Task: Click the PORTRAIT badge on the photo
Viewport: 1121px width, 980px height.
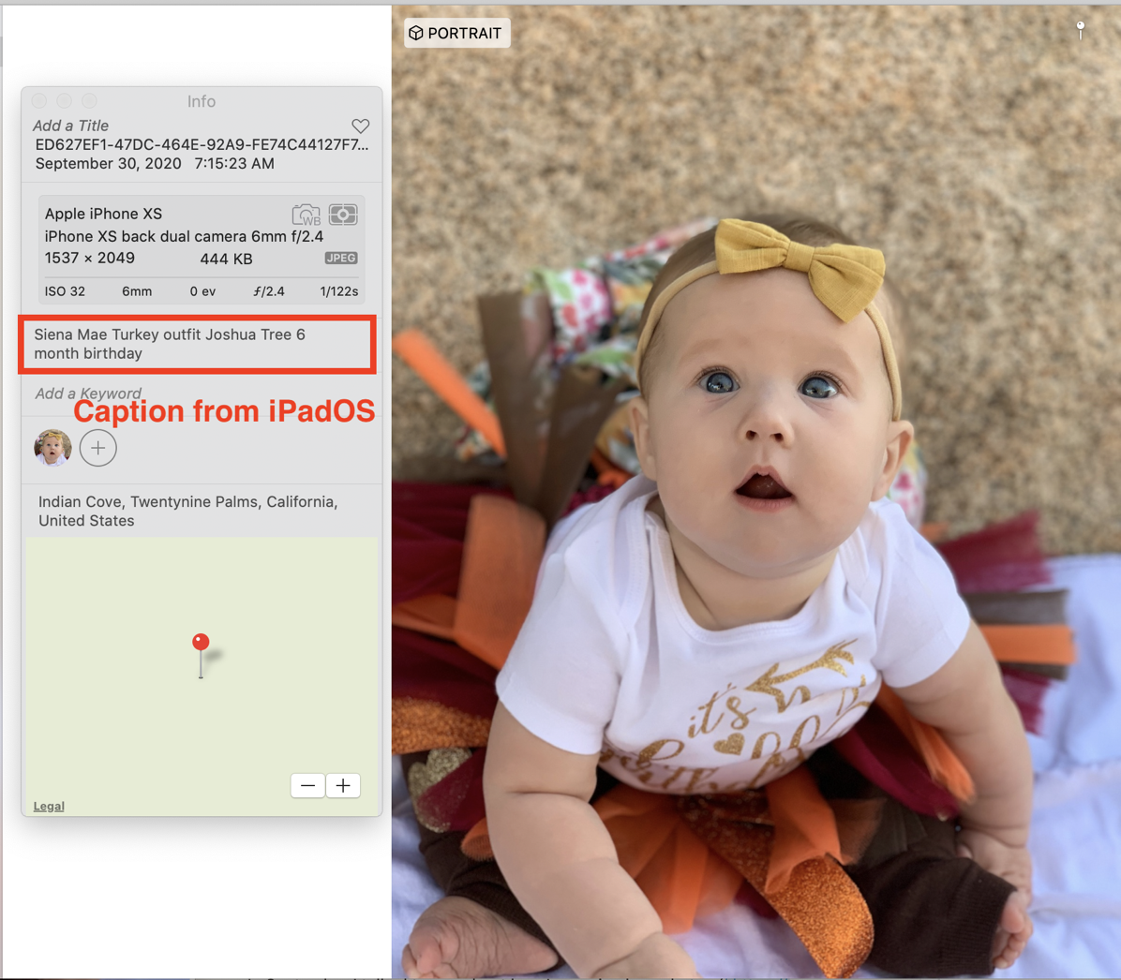Action: coord(456,33)
